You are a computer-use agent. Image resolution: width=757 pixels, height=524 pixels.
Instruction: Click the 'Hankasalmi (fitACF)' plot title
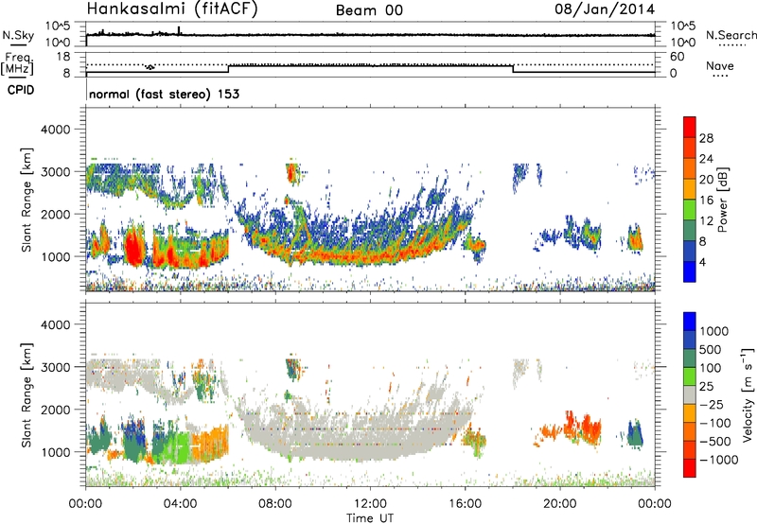pos(172,9)
